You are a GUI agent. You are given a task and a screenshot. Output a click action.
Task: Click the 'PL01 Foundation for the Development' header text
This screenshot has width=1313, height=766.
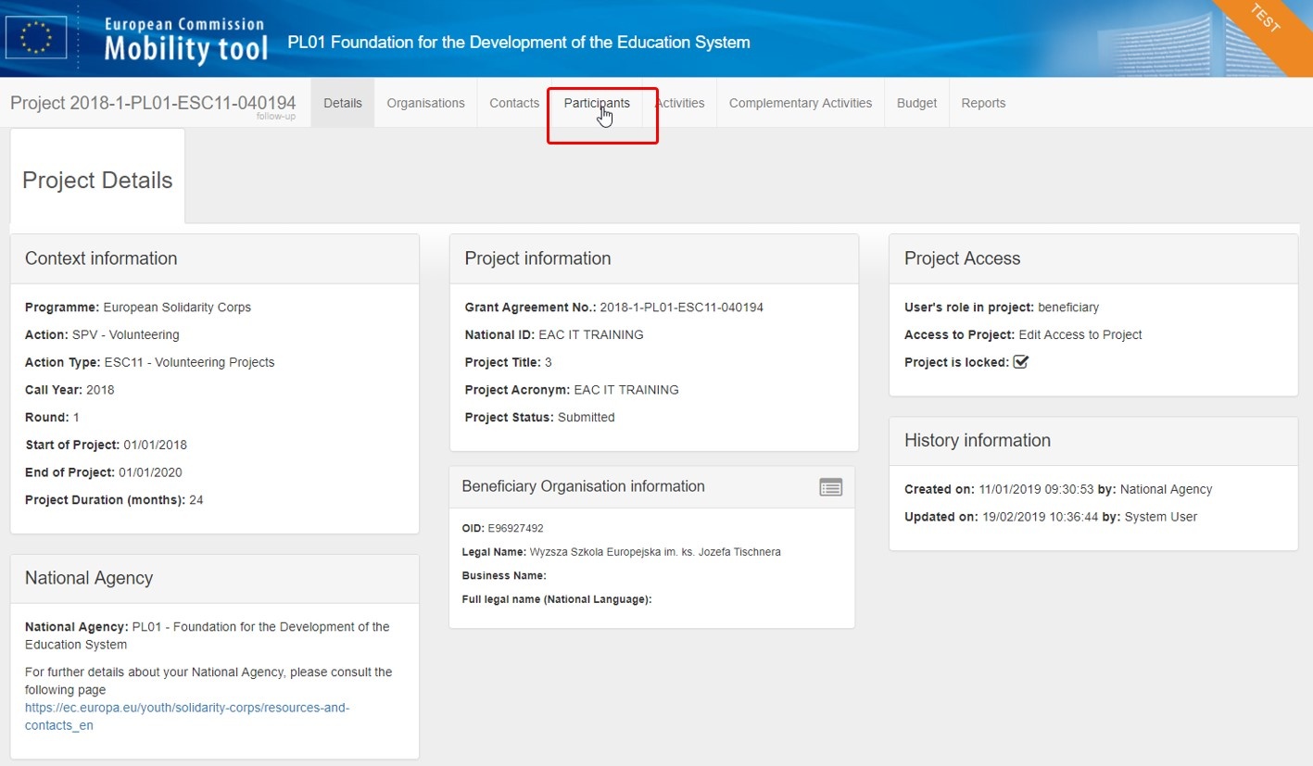coord(519,43)
